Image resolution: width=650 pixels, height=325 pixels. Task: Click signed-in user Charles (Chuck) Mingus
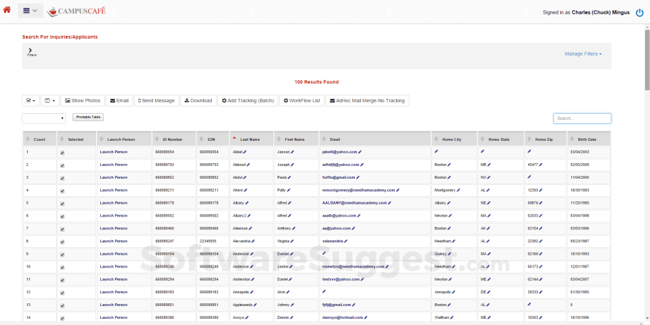[x=601, y=12]
